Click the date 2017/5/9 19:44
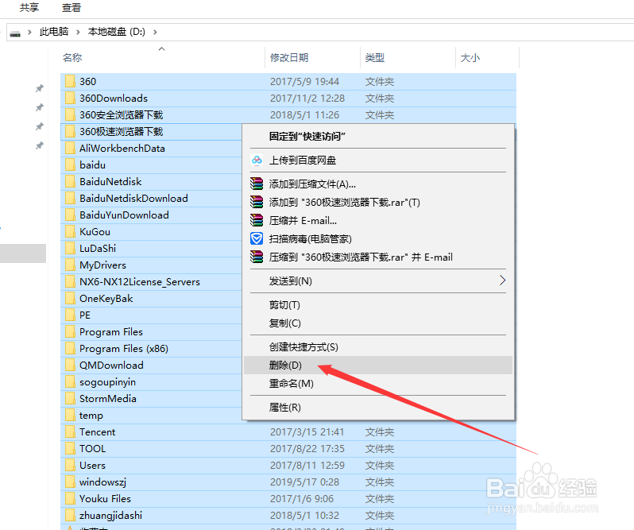The image size is (634, 530). 304,81
